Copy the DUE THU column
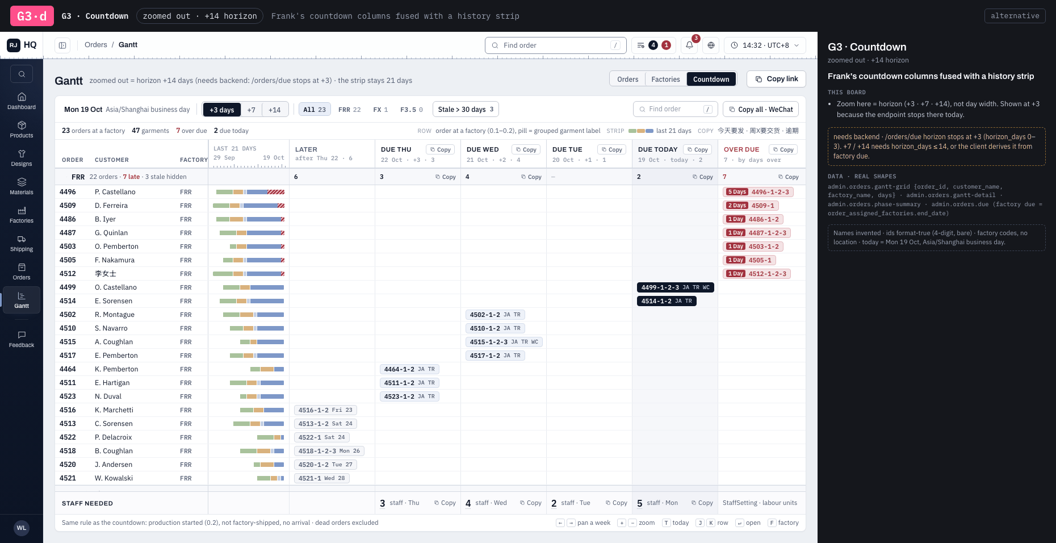Viewport: 1056px width, 543px height. 440,149
